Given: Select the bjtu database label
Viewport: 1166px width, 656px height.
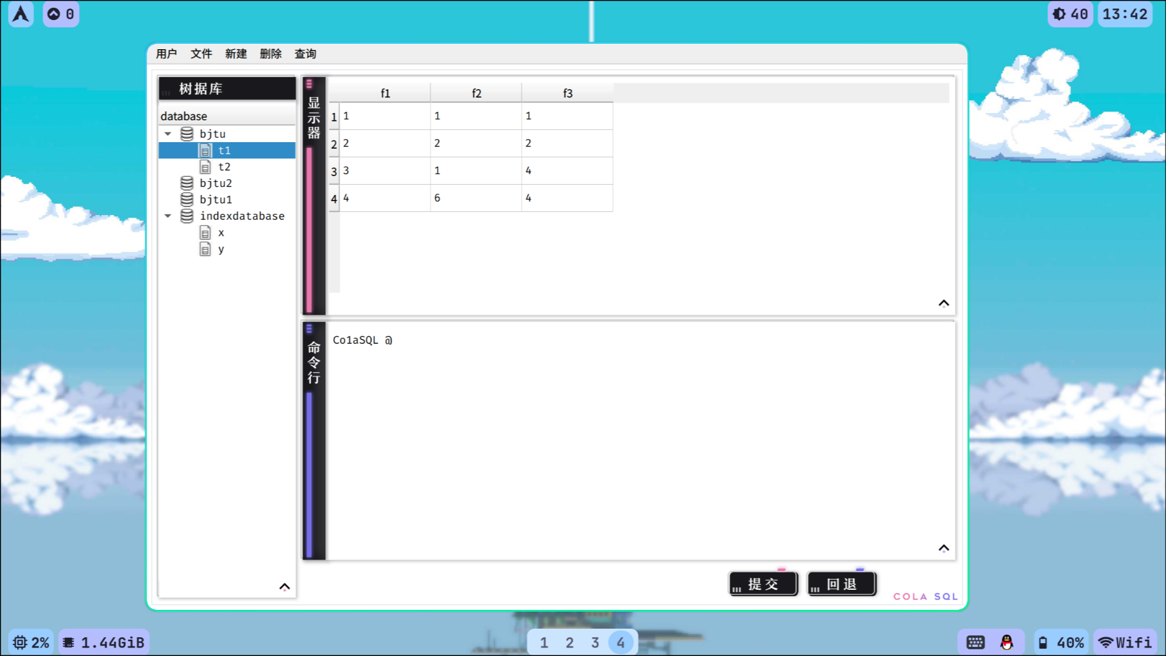Looking at the screenshot, I should click(213, 134).
